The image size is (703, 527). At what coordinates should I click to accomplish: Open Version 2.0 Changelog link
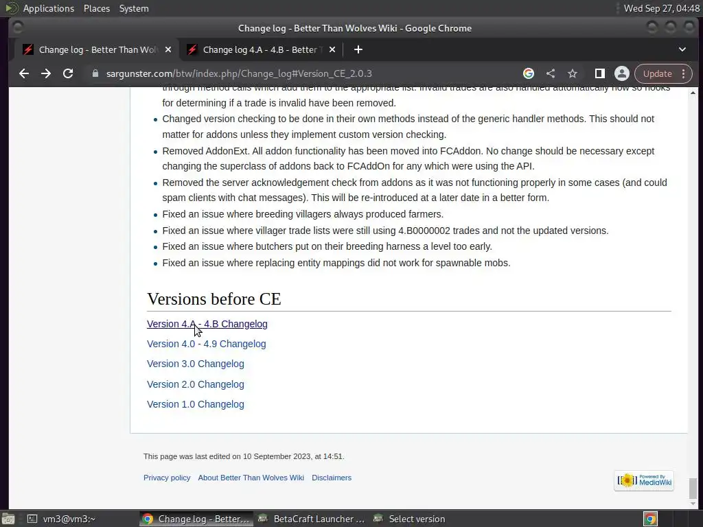tap(196, 384)
